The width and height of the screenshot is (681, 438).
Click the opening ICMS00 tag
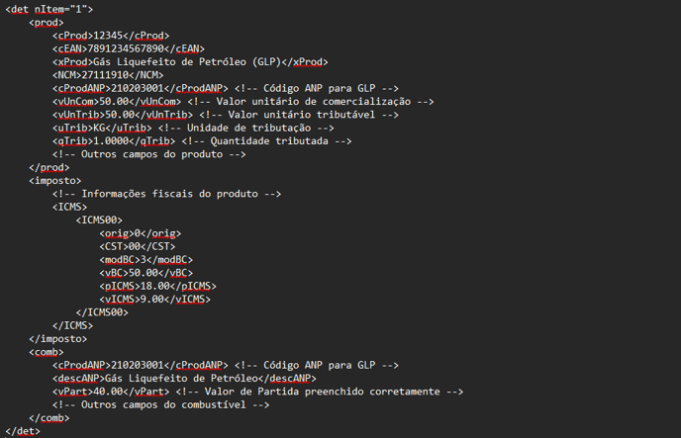click(99, 220)
